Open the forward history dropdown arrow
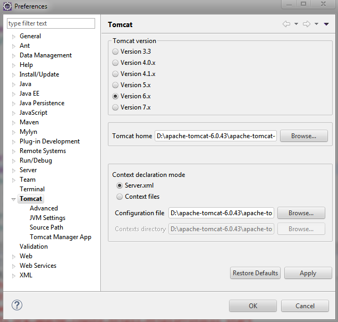The image size is (338, 322). (316, 24)
